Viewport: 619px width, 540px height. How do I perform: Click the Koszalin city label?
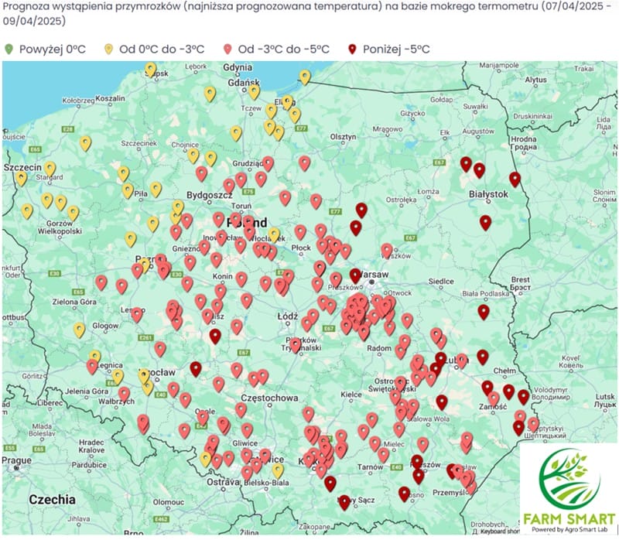[110, 98]
